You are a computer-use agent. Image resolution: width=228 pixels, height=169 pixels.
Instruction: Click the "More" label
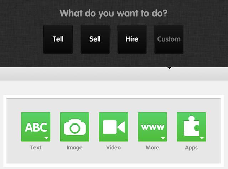tap(152, 148)
